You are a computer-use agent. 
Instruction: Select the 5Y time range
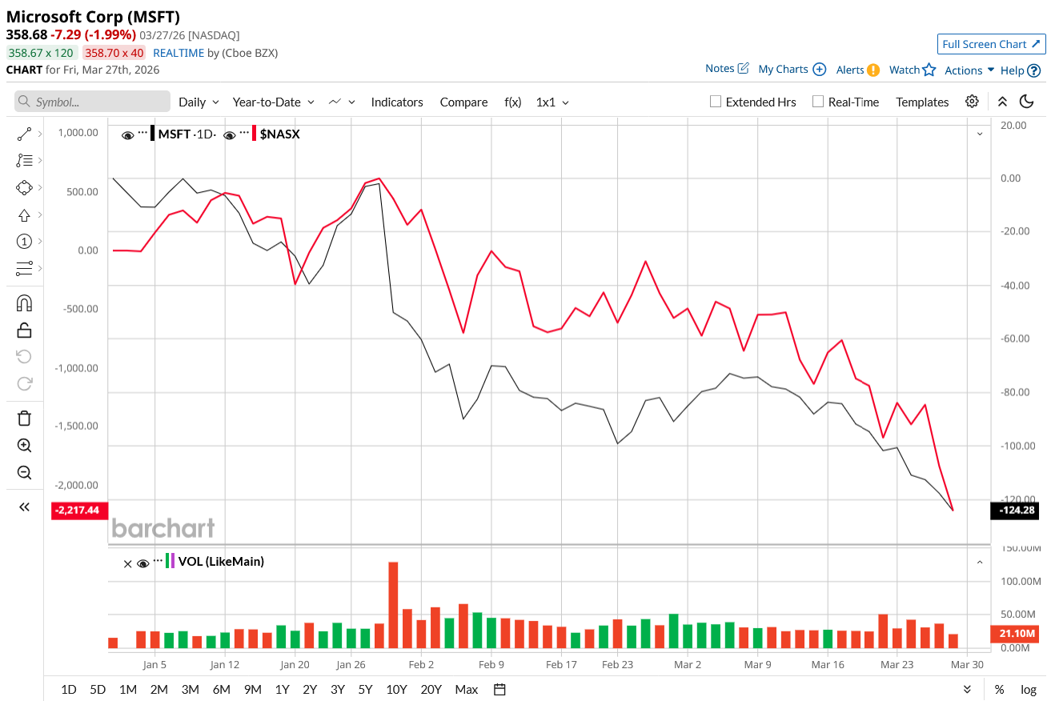click(x=365, y=689)
